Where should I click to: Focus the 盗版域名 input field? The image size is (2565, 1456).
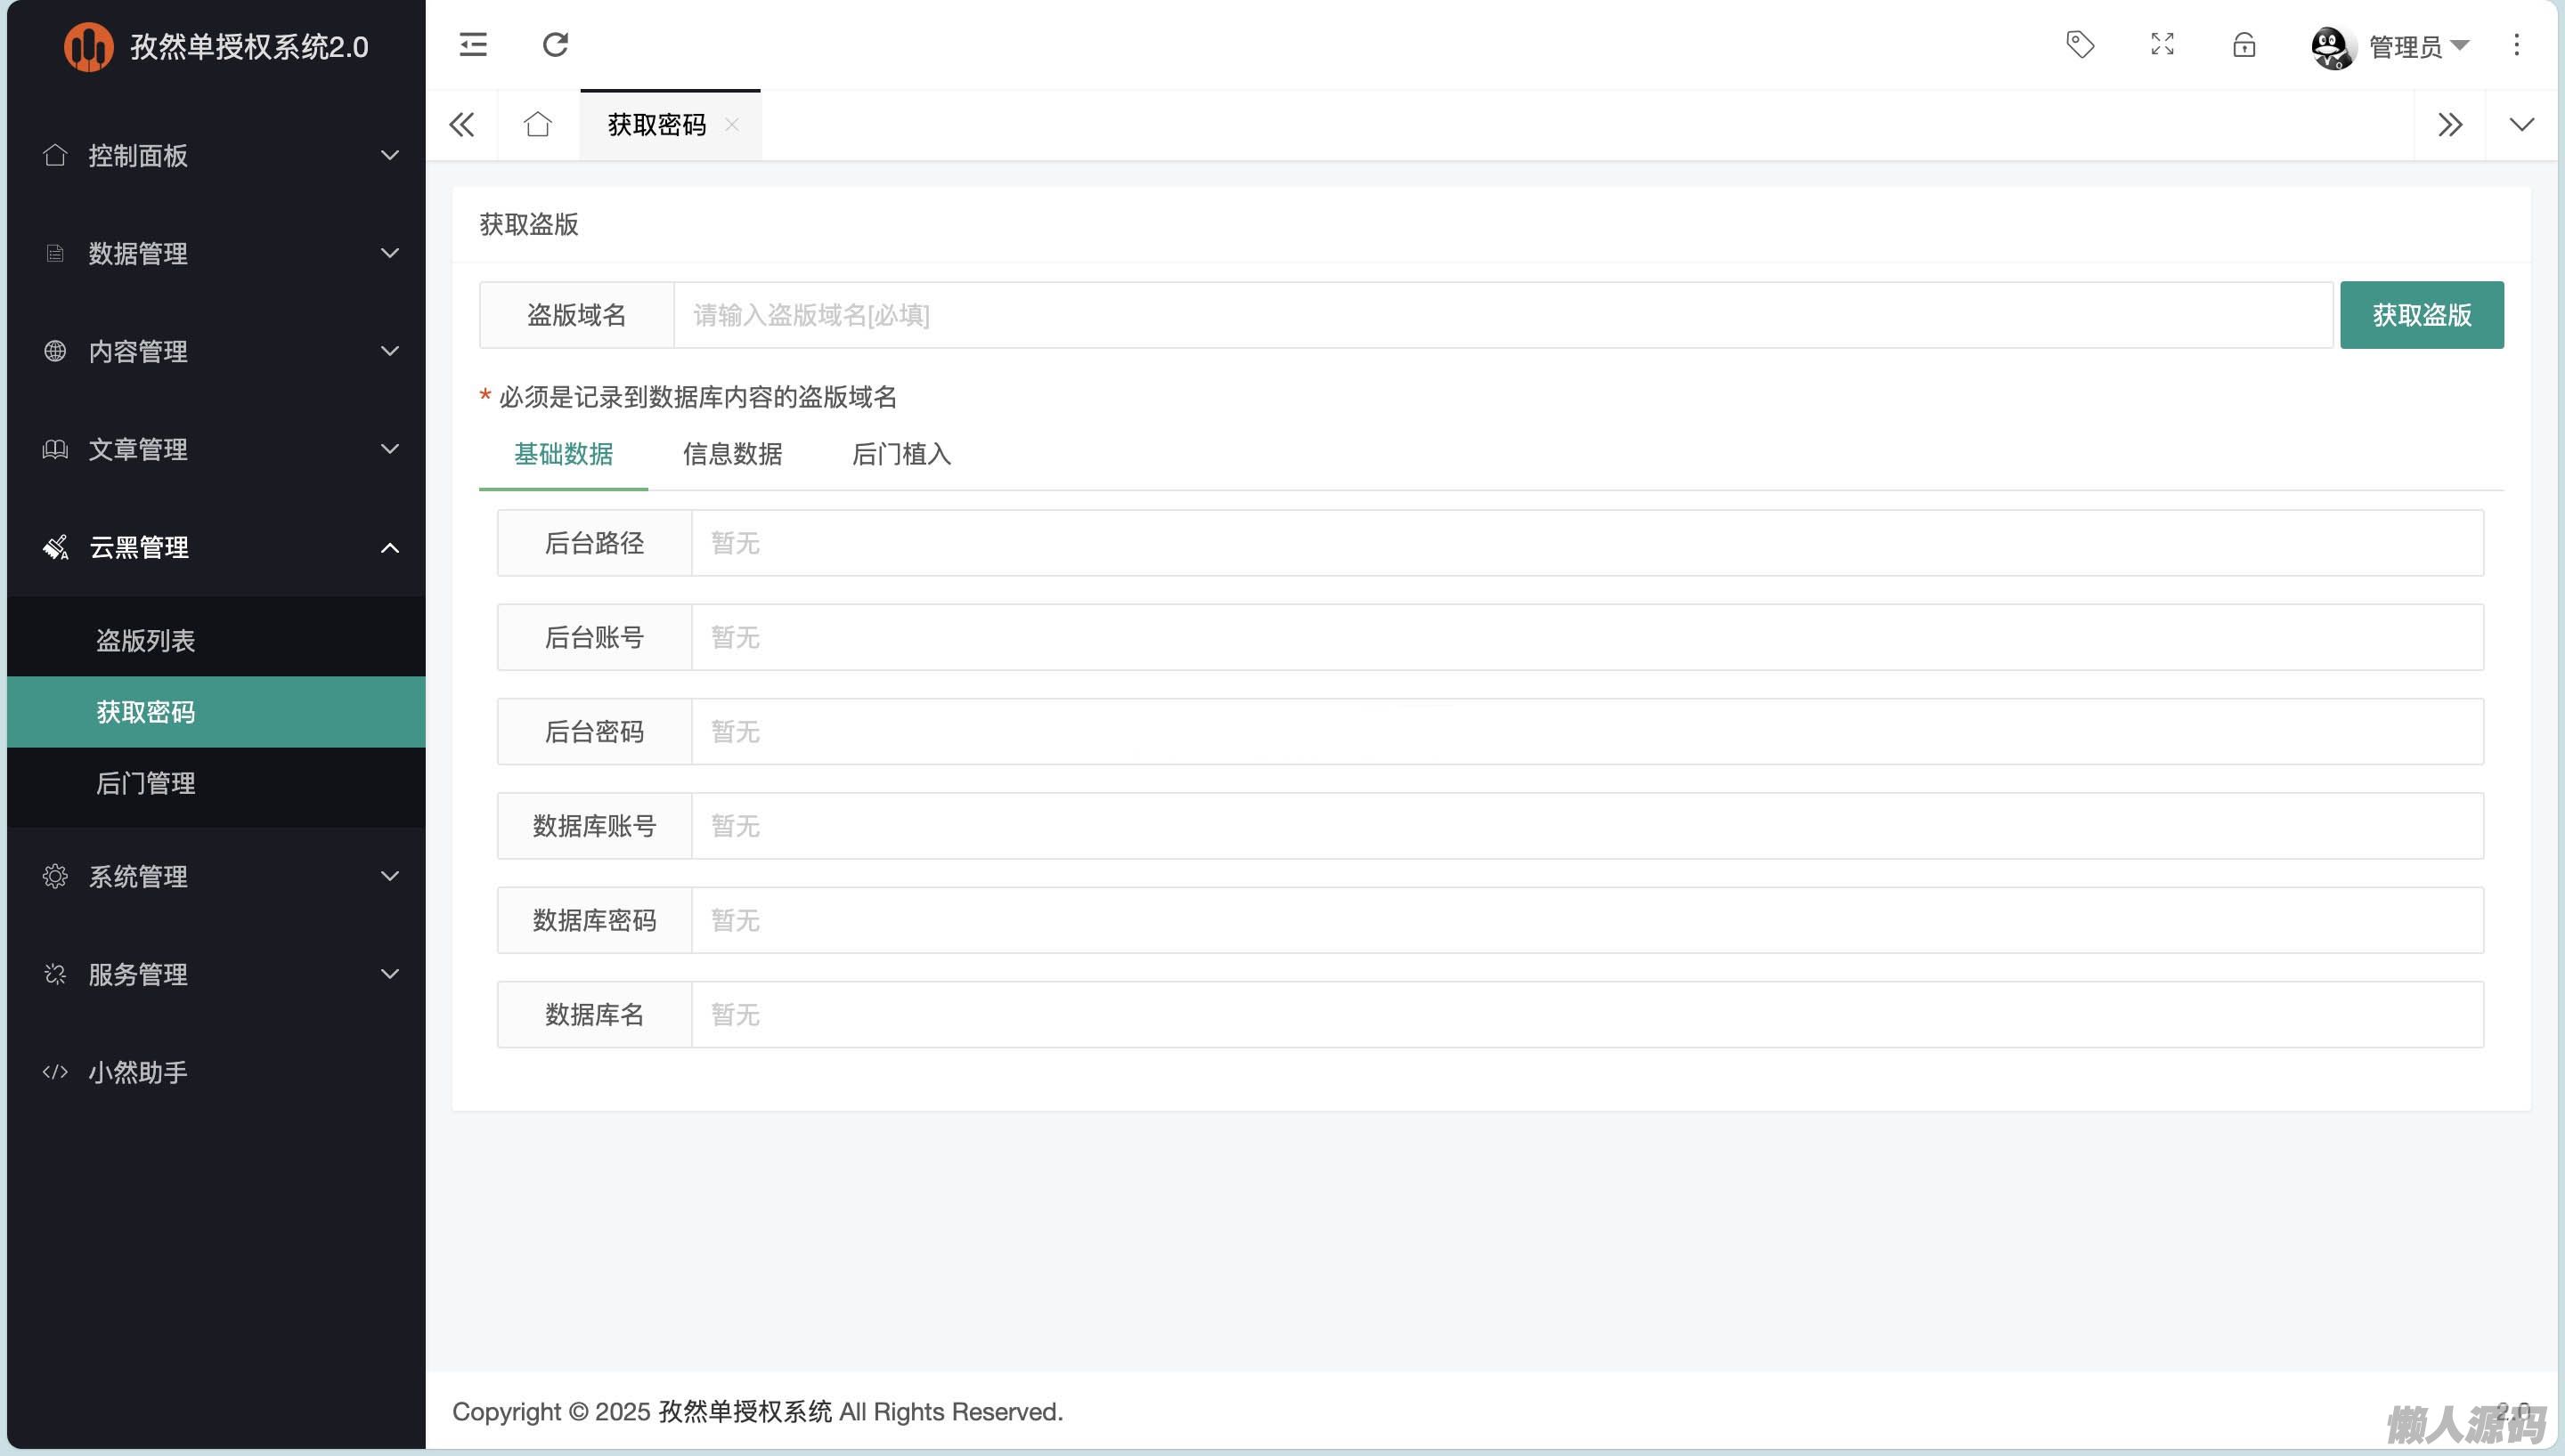click(1501, 316)
